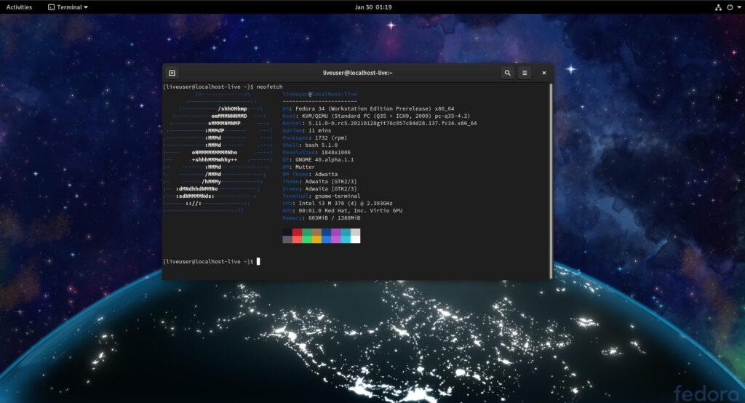The height and width of the screenshot is (403, 745).
Task: Open the terminal search tool
Action: [507, 73]
